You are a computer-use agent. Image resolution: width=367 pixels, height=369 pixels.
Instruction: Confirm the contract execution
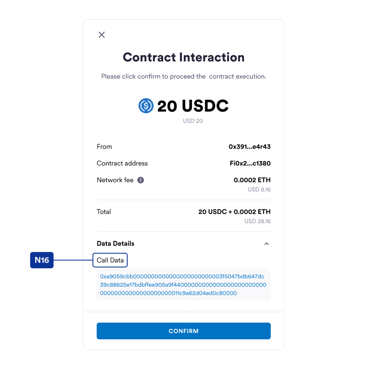tap(184, 331)
